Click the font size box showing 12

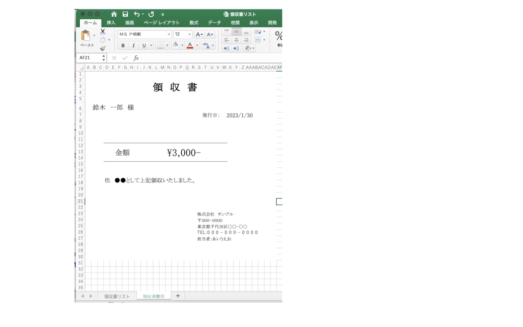tap(180, 34)
